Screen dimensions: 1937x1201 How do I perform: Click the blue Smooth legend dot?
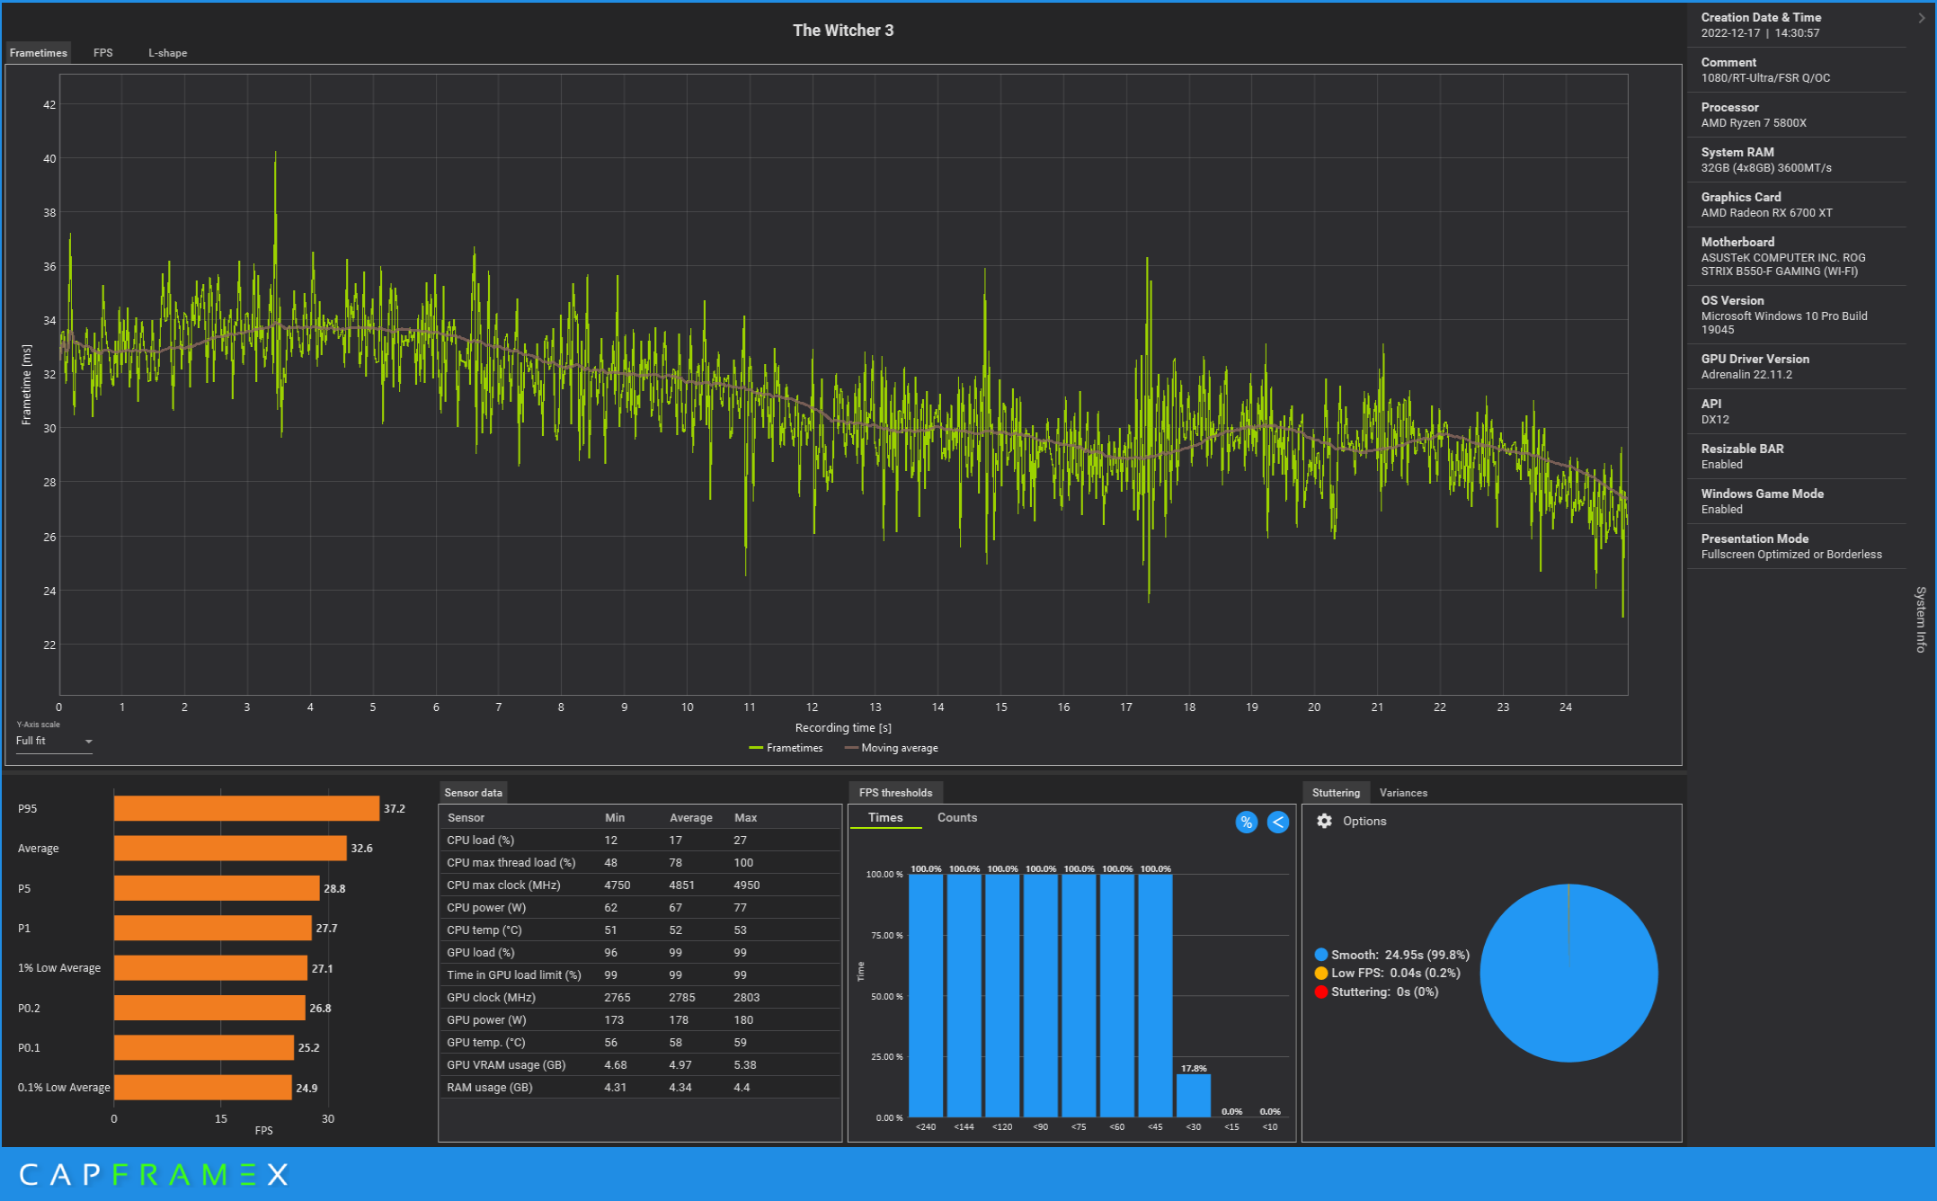pyautogui.click(x=1320, y=955)
